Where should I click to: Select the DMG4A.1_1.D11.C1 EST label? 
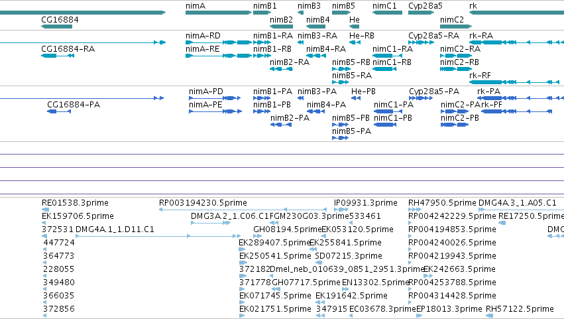coord(115,229)
